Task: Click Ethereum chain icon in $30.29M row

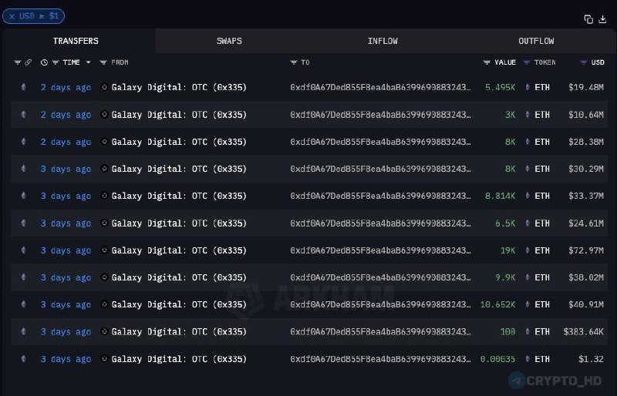Action: [x=24, y=169]
